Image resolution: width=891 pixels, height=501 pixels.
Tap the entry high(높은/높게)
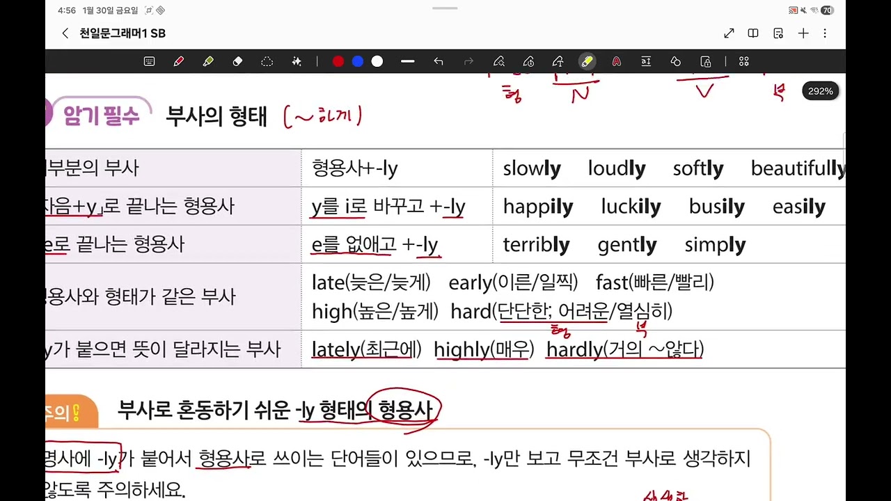pos(375,311)
